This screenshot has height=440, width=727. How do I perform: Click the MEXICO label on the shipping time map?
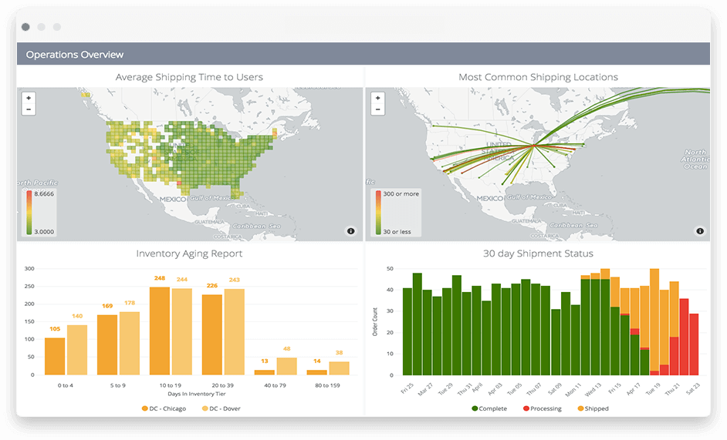(173, 199)
